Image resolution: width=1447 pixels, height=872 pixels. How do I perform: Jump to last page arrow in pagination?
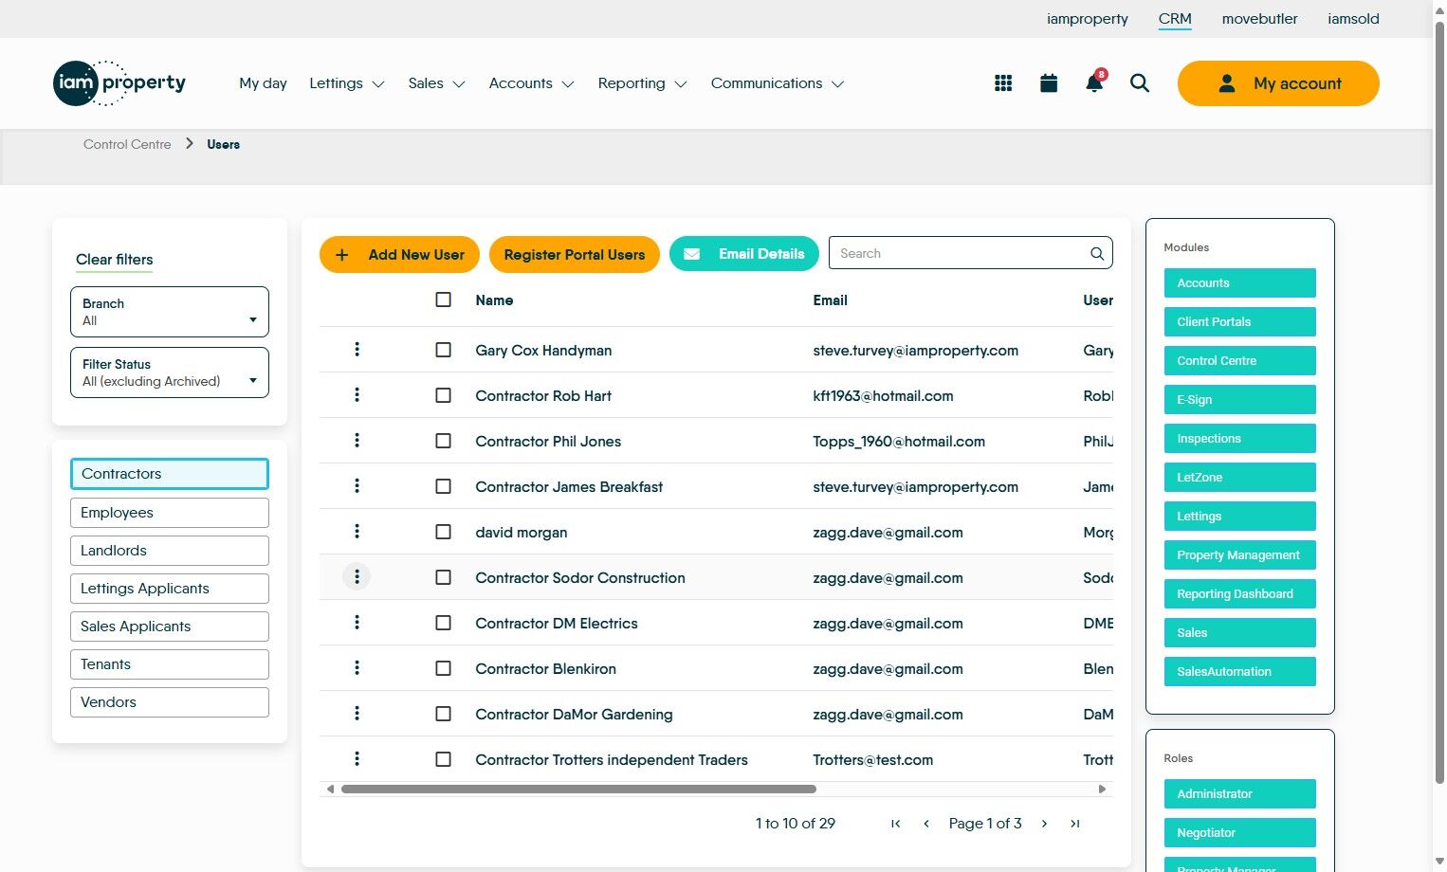click(1074, 824)
